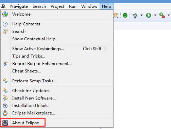Image resolution: width=171 pixels, height=129 pixels.
Task: Choose Show Contextual Help
Action: coord(57,39)
